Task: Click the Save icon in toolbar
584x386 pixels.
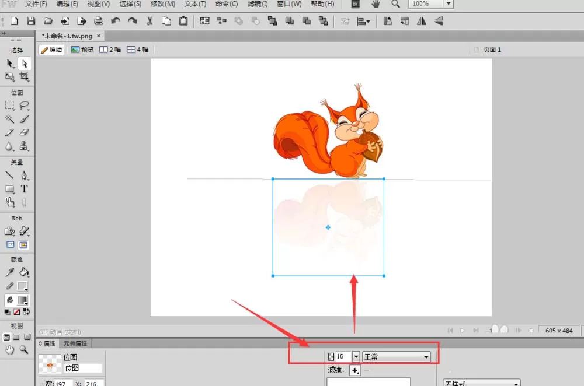Action: click(31, 21)
